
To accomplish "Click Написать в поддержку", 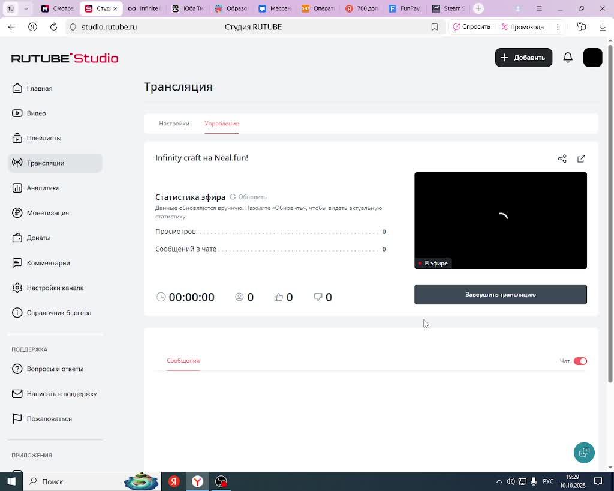I will [54, 393].
